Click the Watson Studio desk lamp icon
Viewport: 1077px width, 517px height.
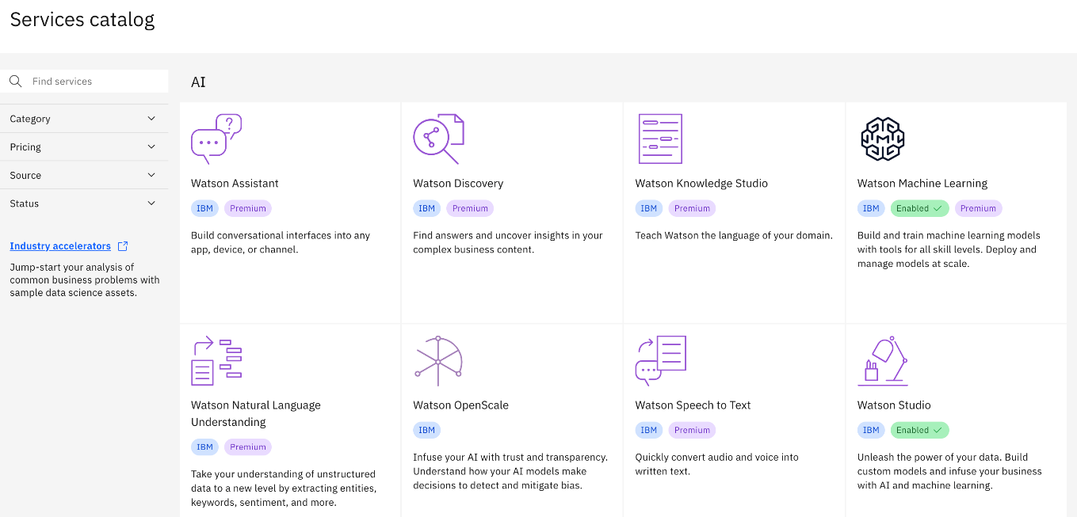tap(882, 360)
